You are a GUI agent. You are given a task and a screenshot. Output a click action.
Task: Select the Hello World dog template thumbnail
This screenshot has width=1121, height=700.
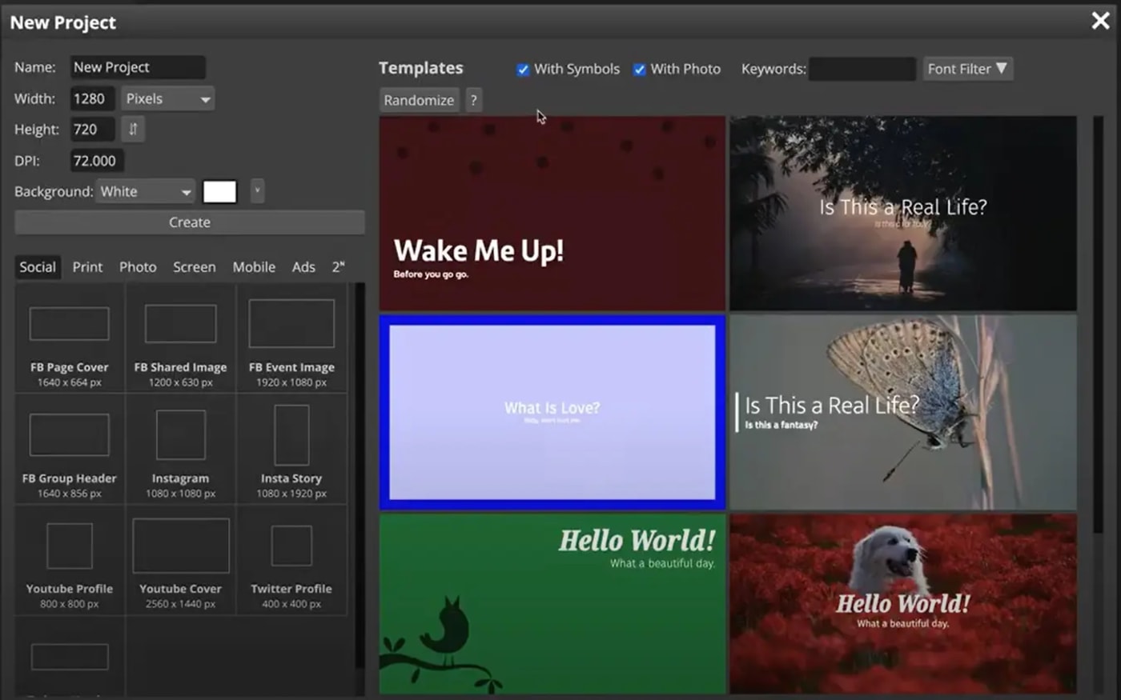[903, 602]
